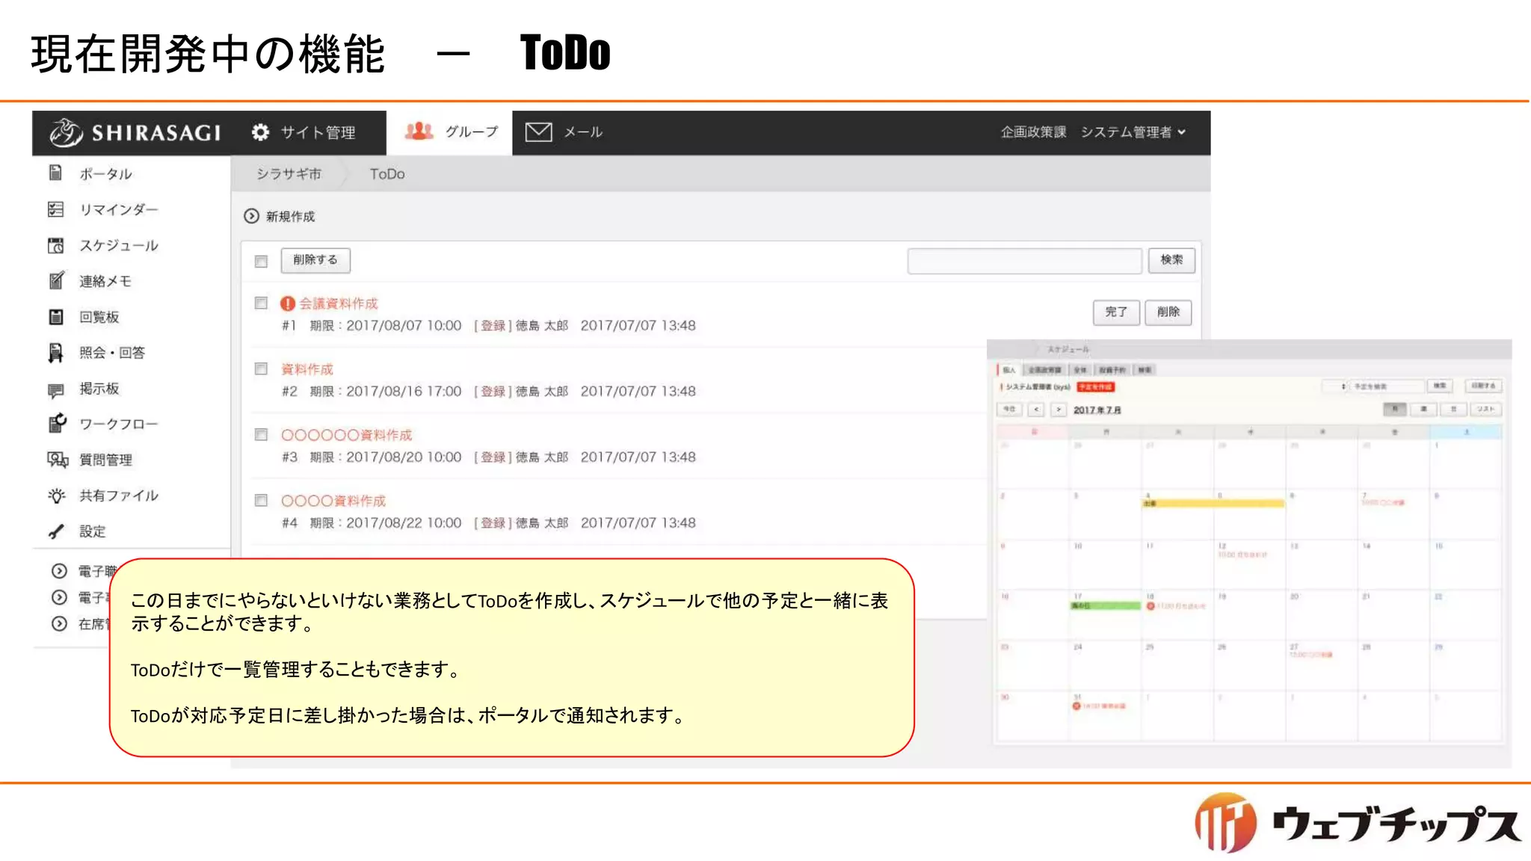Open リマインダー in the sidebar

(x=119, y=209)
